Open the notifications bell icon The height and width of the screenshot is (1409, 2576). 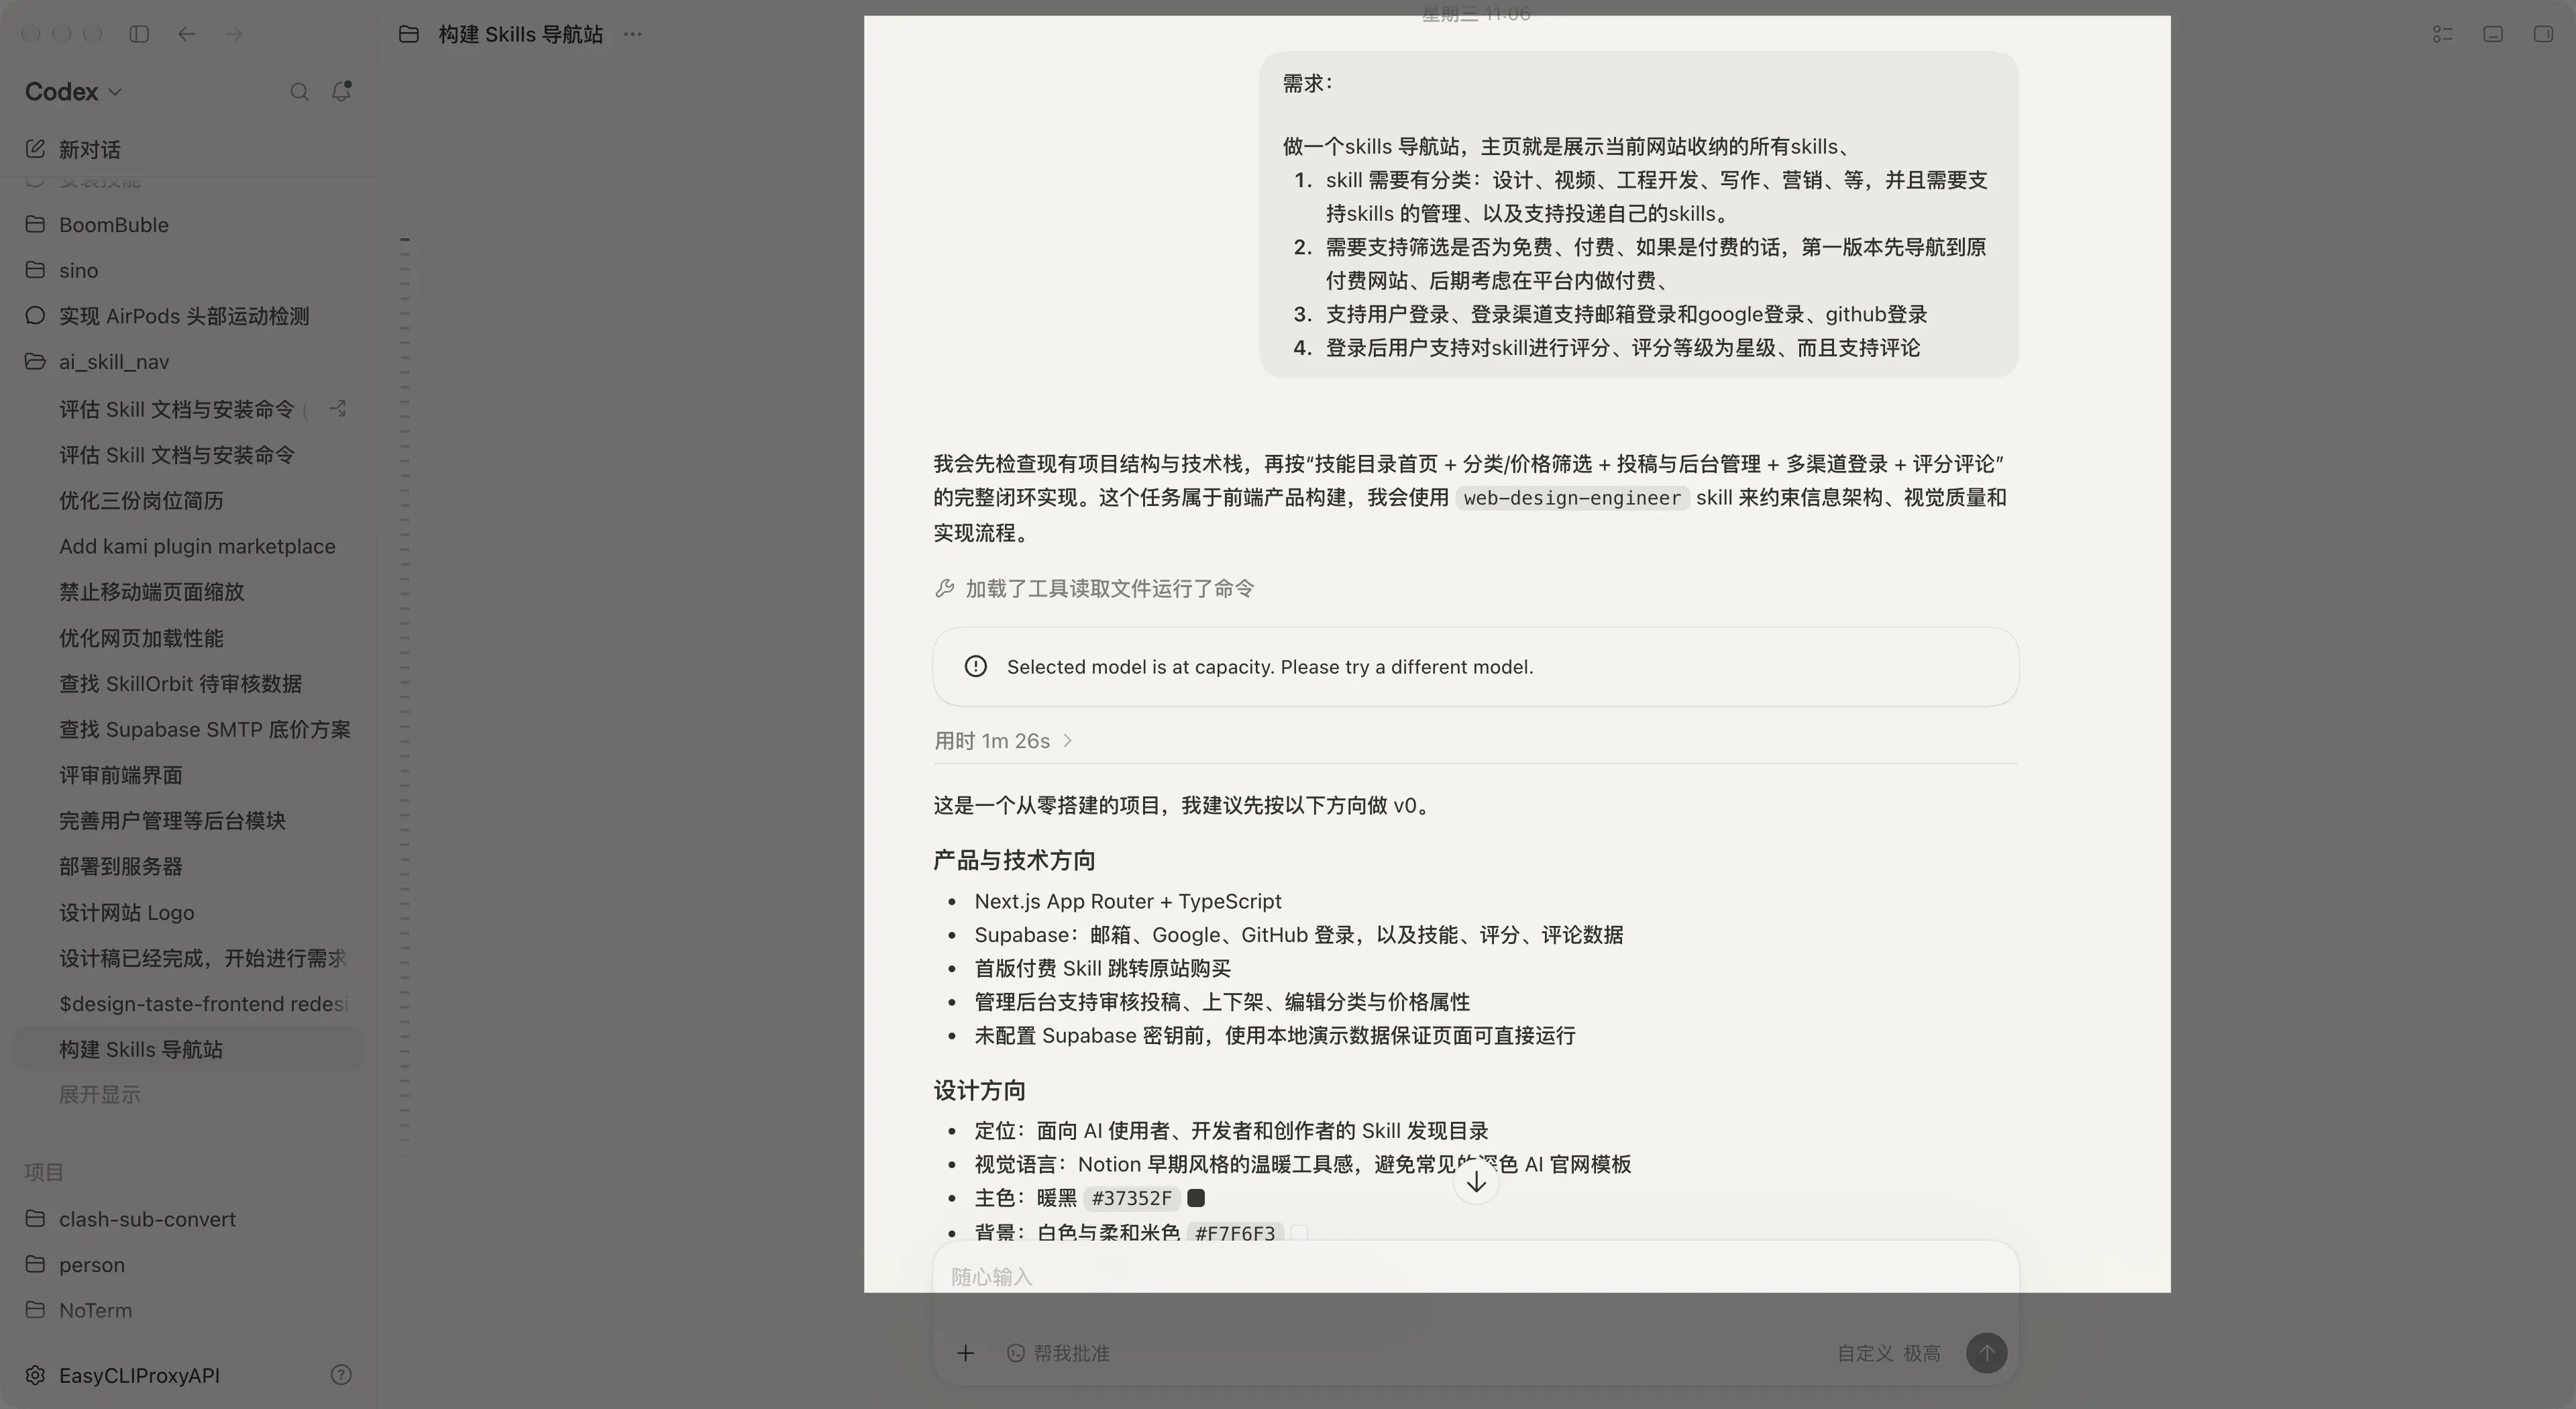[342, 91]
